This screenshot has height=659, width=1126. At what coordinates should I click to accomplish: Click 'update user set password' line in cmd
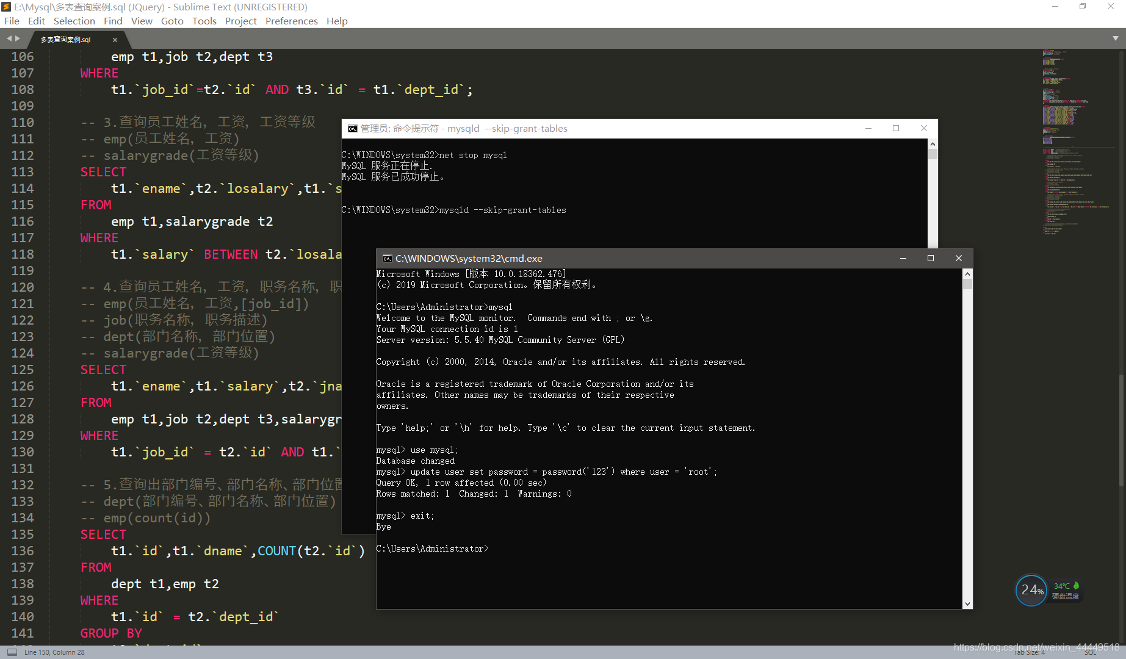coord(546,472)
